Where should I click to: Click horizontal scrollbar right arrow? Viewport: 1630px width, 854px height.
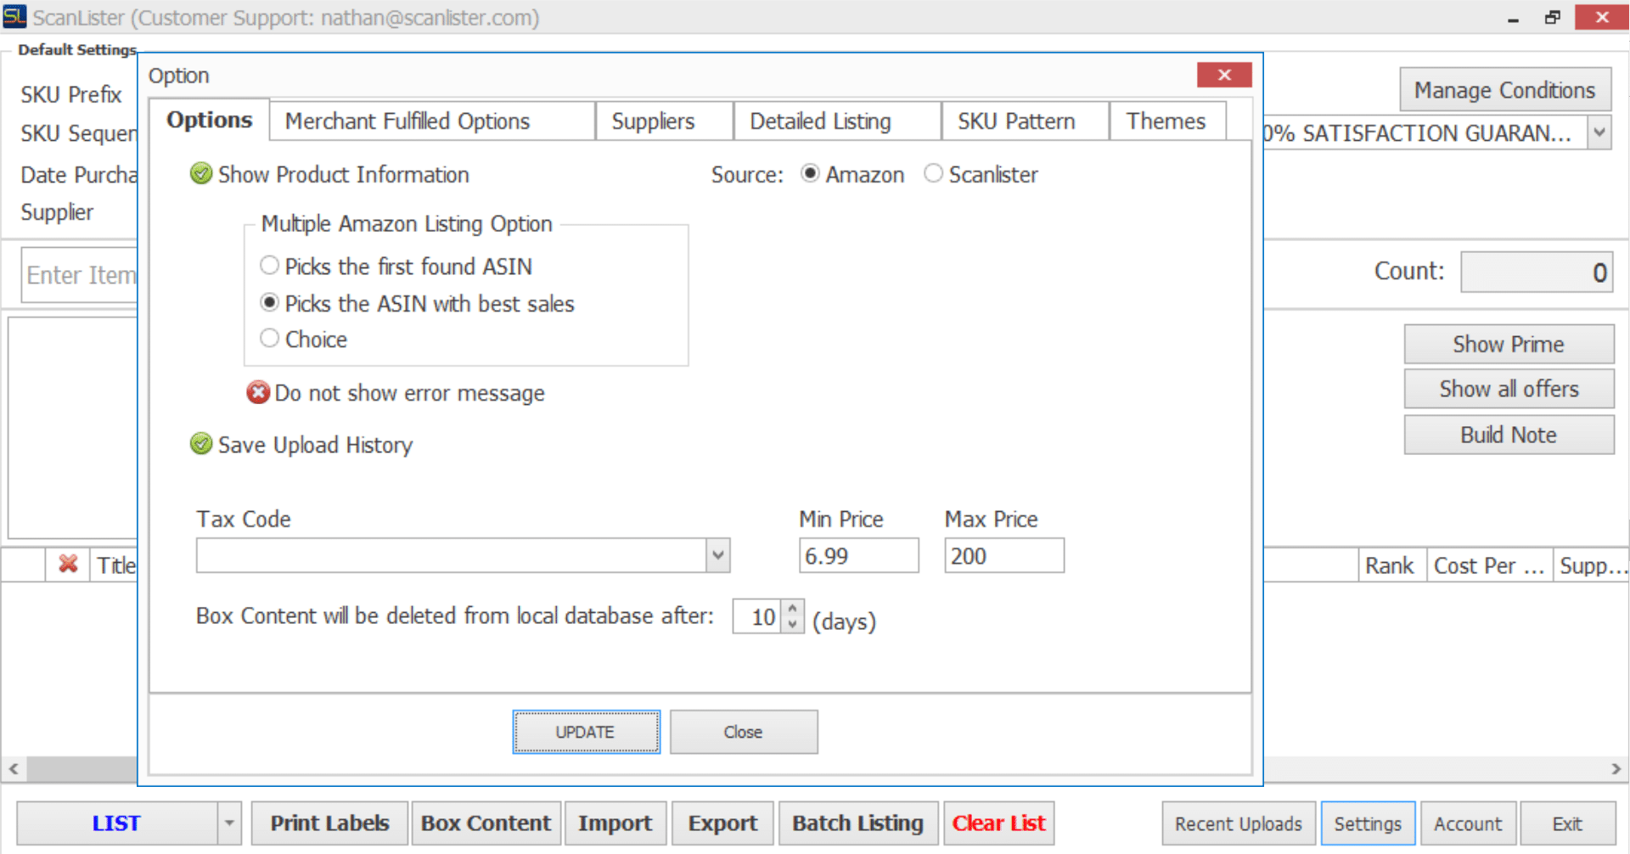(x=1616, y=768)
